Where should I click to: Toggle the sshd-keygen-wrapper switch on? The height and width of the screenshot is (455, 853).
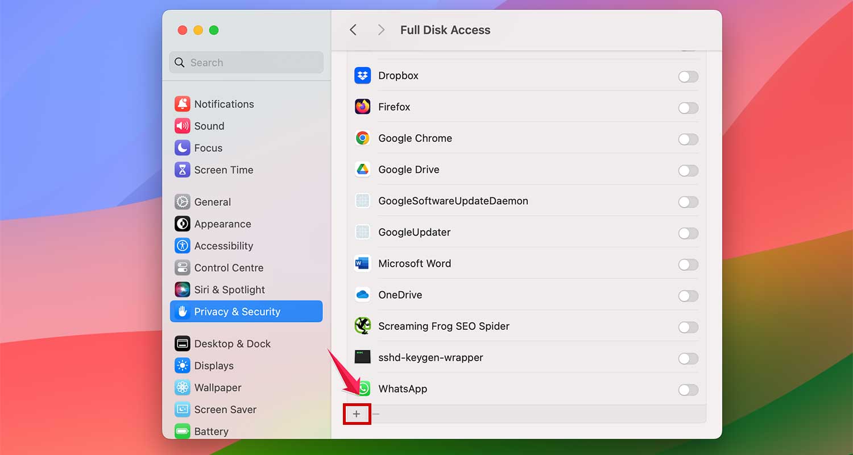click(688, 358)
